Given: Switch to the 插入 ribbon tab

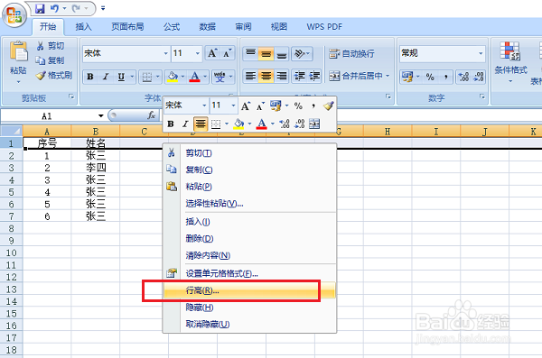Looking at the screenshot, I should [83, 27].
